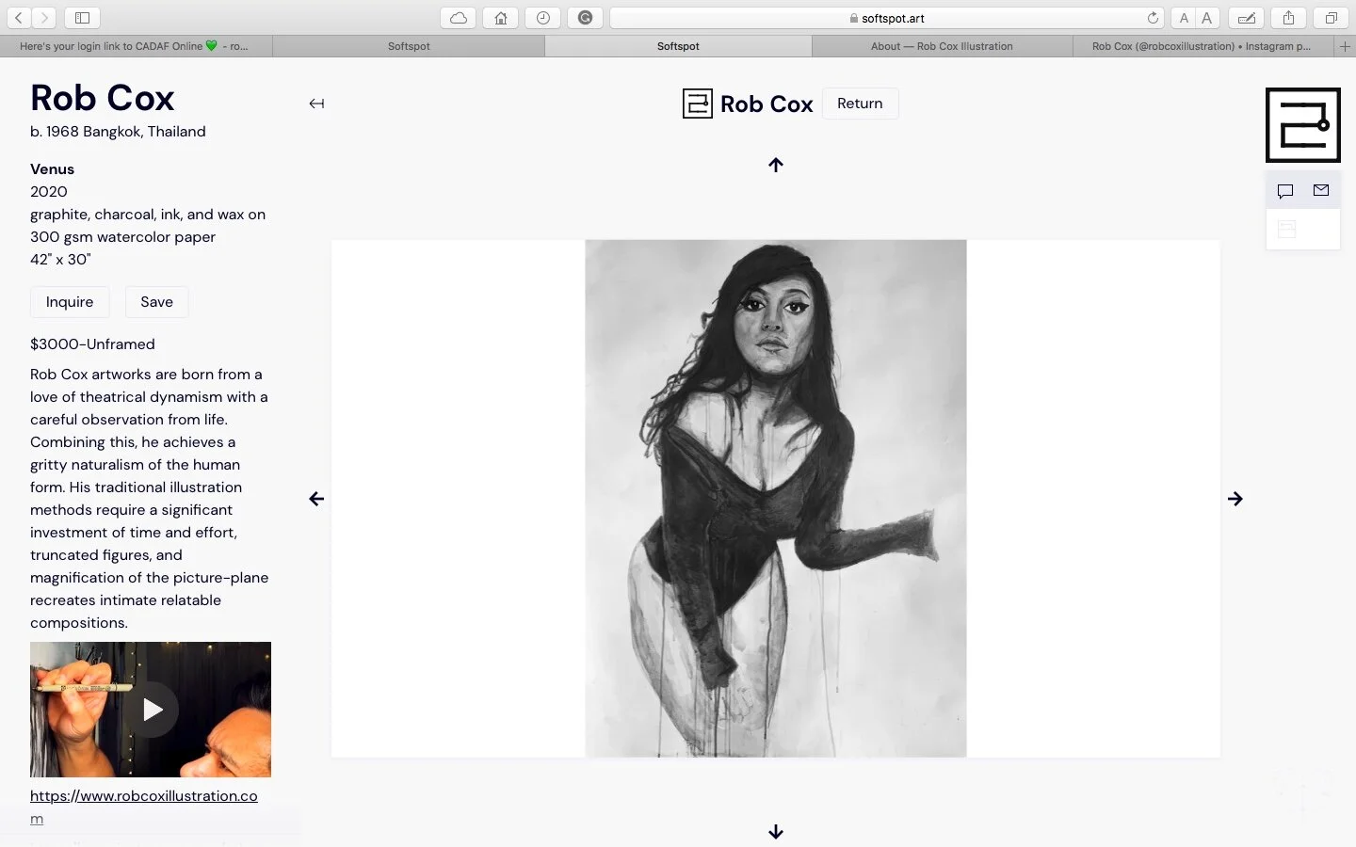Click the Inquire button
This screenshot has width=1356, height=847.
pos(70,302)
